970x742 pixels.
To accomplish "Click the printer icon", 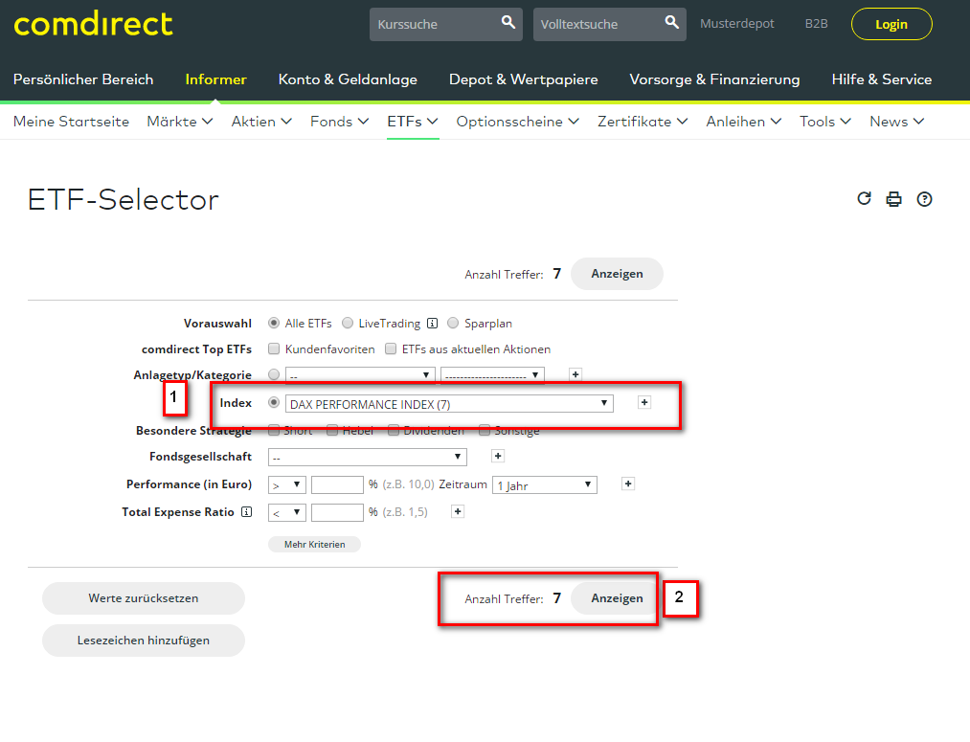I will click(894, 199).
